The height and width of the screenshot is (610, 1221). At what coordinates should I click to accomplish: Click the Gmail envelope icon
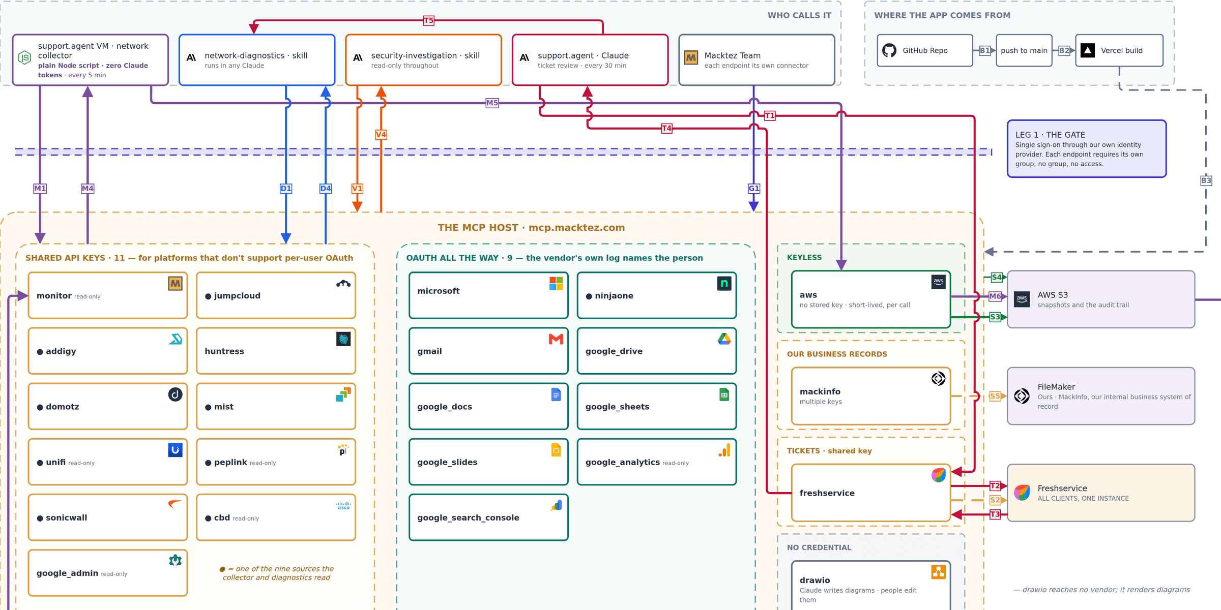pyautogui.click(x=556, y=339)
